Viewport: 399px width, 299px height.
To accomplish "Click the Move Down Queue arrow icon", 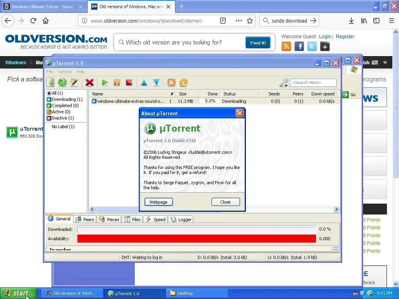I will pyautogui.click(x=156, y=83).
